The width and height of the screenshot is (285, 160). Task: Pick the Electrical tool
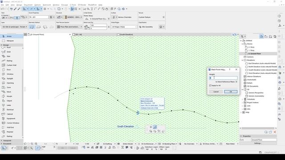point(12,110)
